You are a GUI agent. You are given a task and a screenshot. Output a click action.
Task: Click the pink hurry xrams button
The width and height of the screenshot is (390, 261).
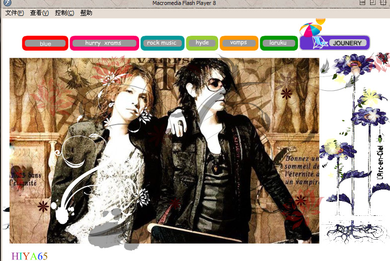point(104,43)
